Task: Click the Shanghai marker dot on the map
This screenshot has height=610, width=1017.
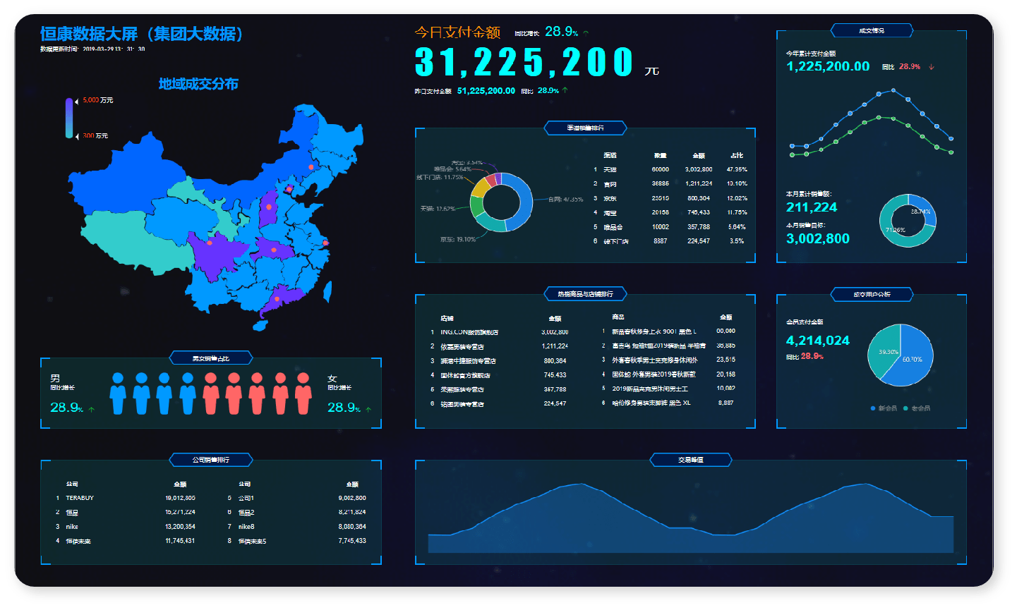Action: click(x=325, y=243)
